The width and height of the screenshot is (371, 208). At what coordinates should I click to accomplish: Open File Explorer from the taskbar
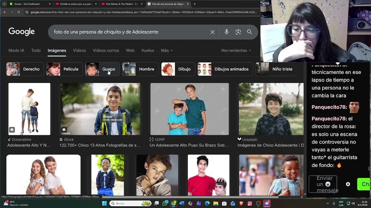216,203
